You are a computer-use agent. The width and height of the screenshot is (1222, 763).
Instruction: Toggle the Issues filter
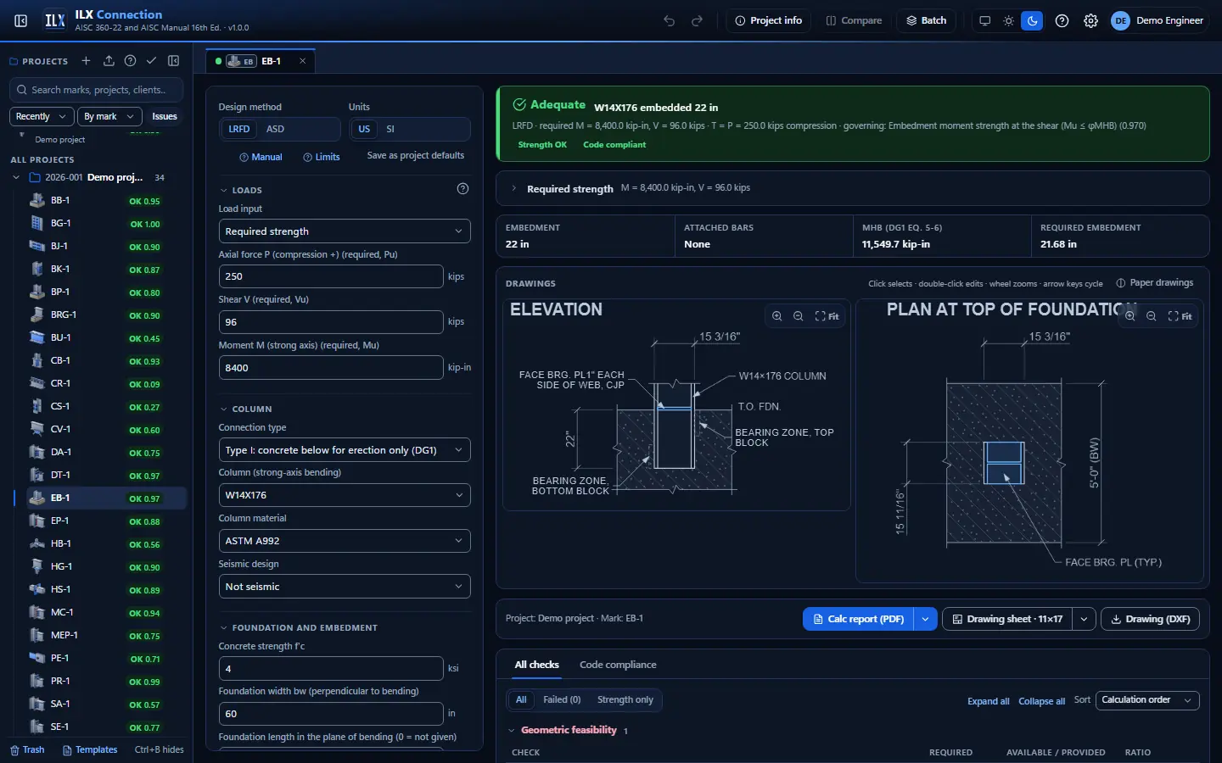[x=165, y=116]
